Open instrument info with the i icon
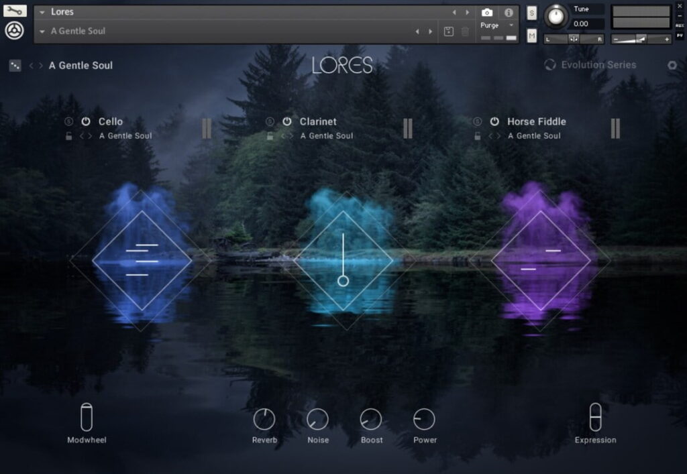Screen dimensions: 687x474 coord(509,12)
